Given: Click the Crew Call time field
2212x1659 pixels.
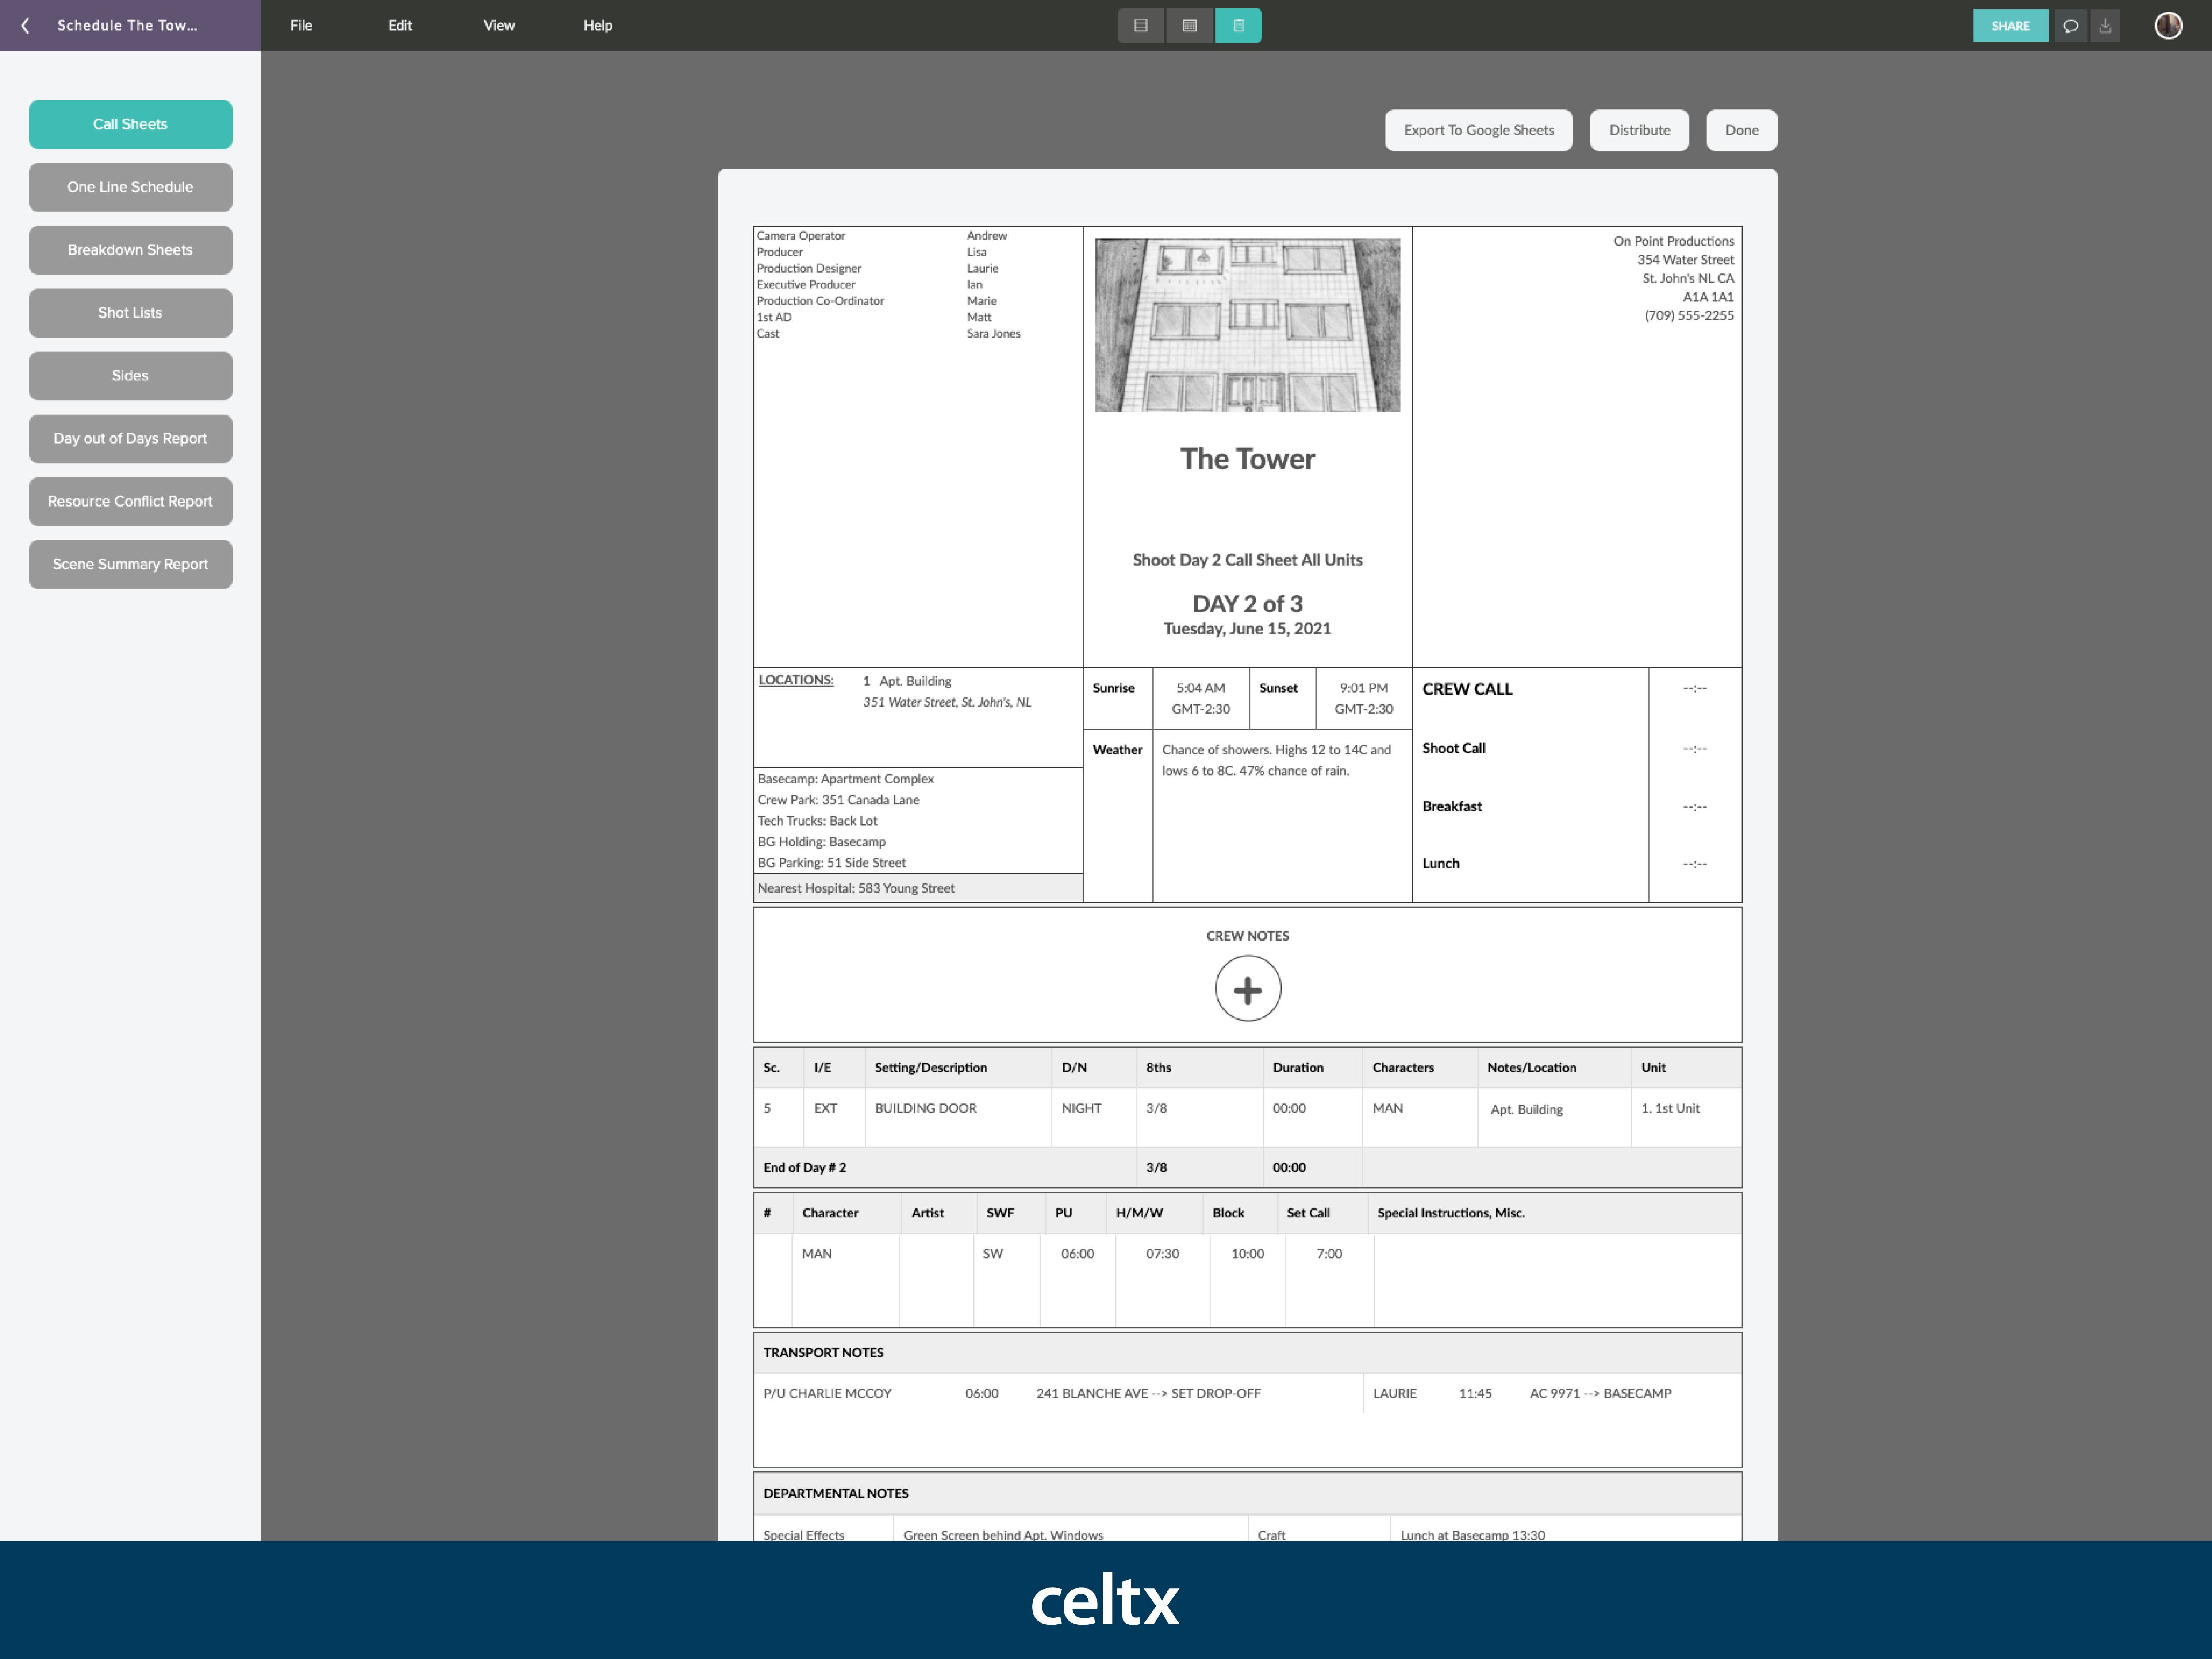Looking at the screenshot, I should (x=1694, y=689).
